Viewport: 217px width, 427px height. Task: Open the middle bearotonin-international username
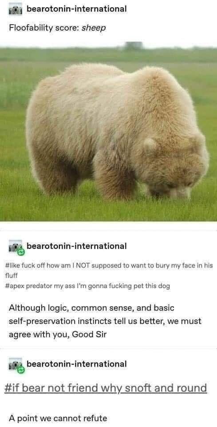77,246
